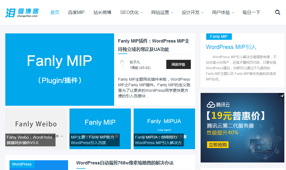Click the Fanly MIPUA caption text overlay
286x170 pixels.
click(x=159, y=140)
